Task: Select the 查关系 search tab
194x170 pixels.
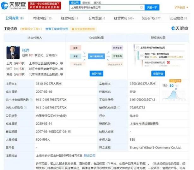Action: click(97, 3)
